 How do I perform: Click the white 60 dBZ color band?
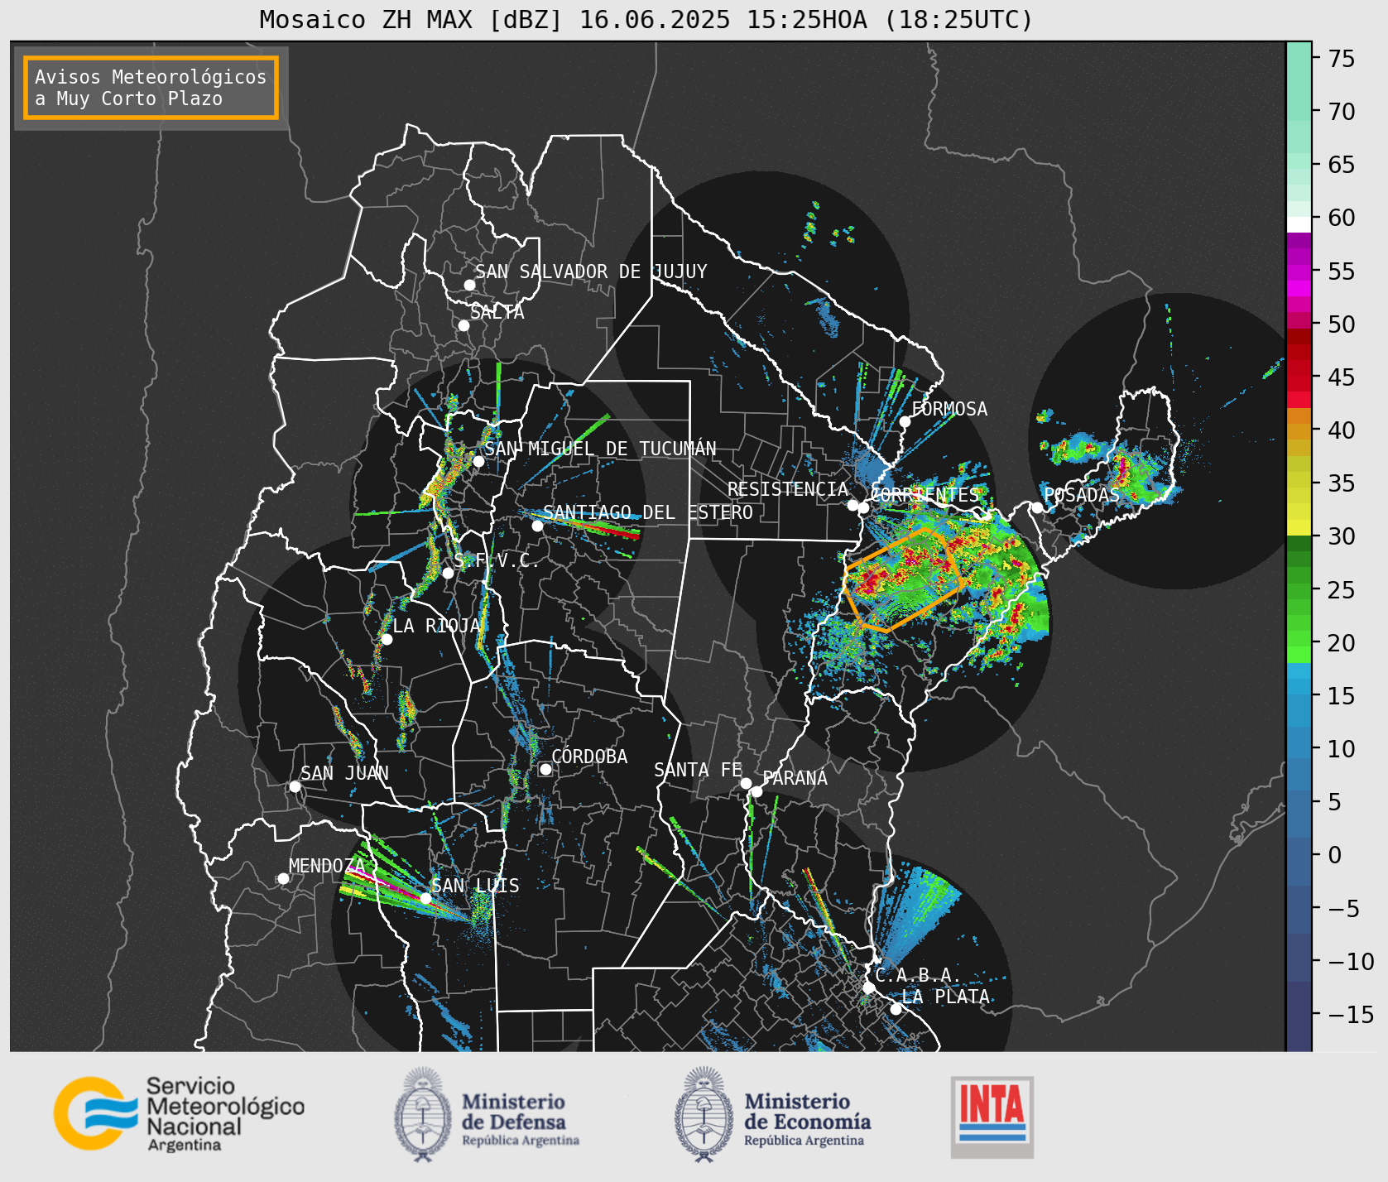[1299, 224]
